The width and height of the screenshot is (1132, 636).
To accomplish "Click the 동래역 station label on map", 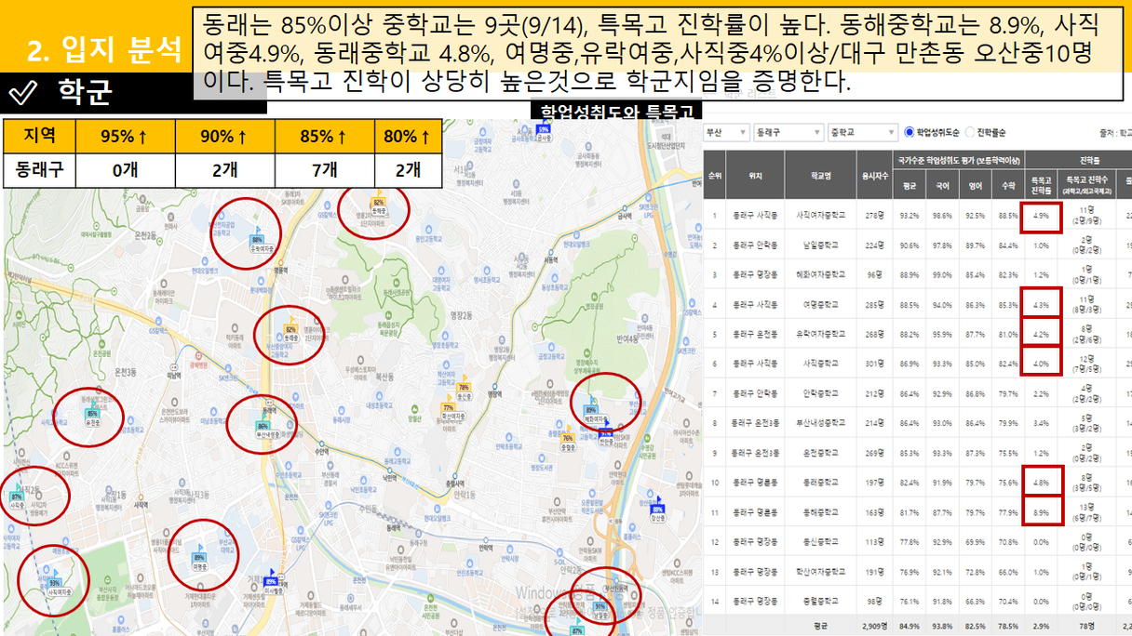I will click(270, 409).
